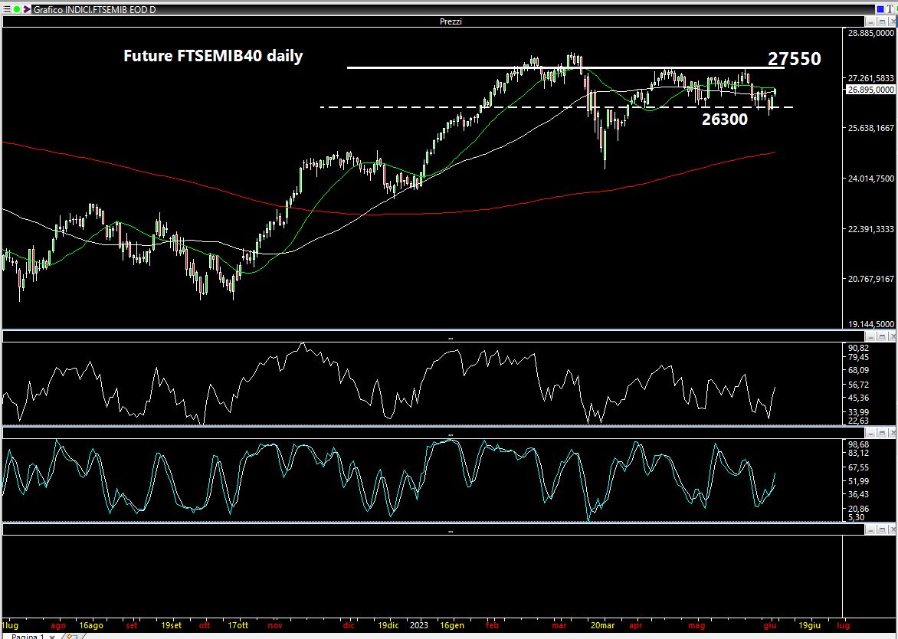Click the 16gen date on the time axis

pos(451,625)
